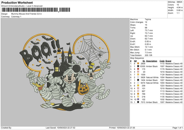Select the Right value 73.7 mm

(x=149, y=33)
